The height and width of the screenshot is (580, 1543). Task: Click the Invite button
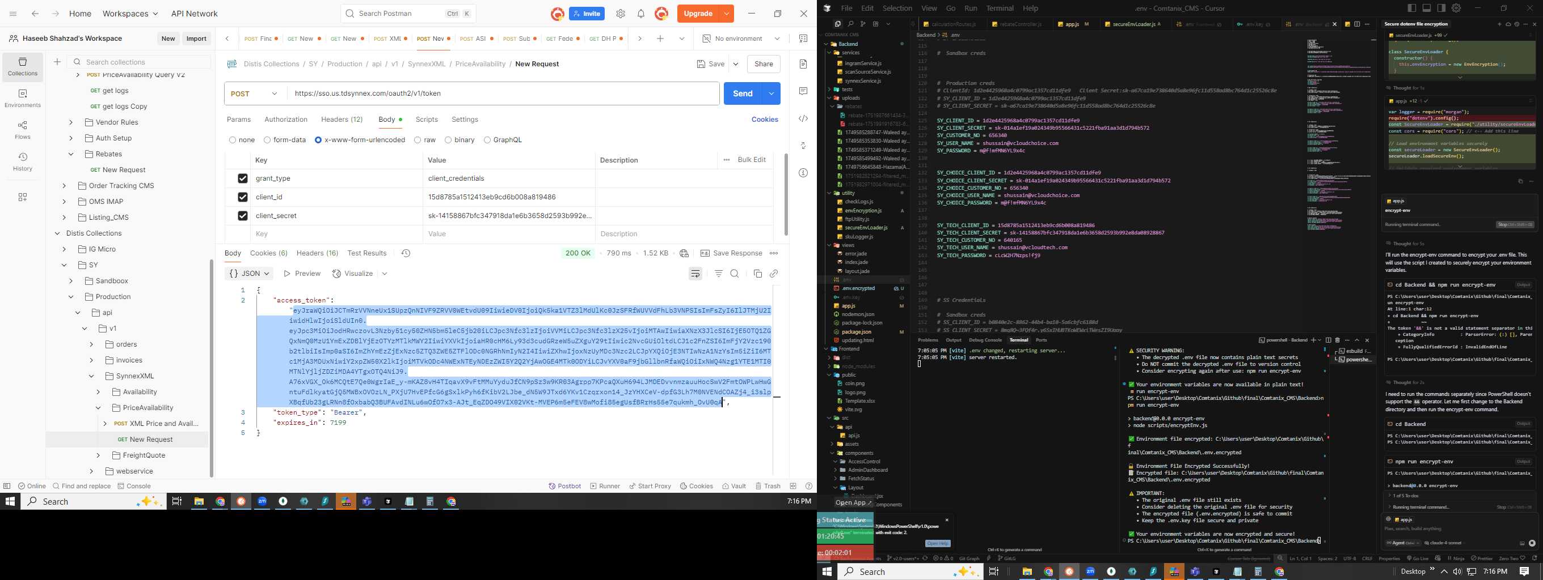coord(587,14)
